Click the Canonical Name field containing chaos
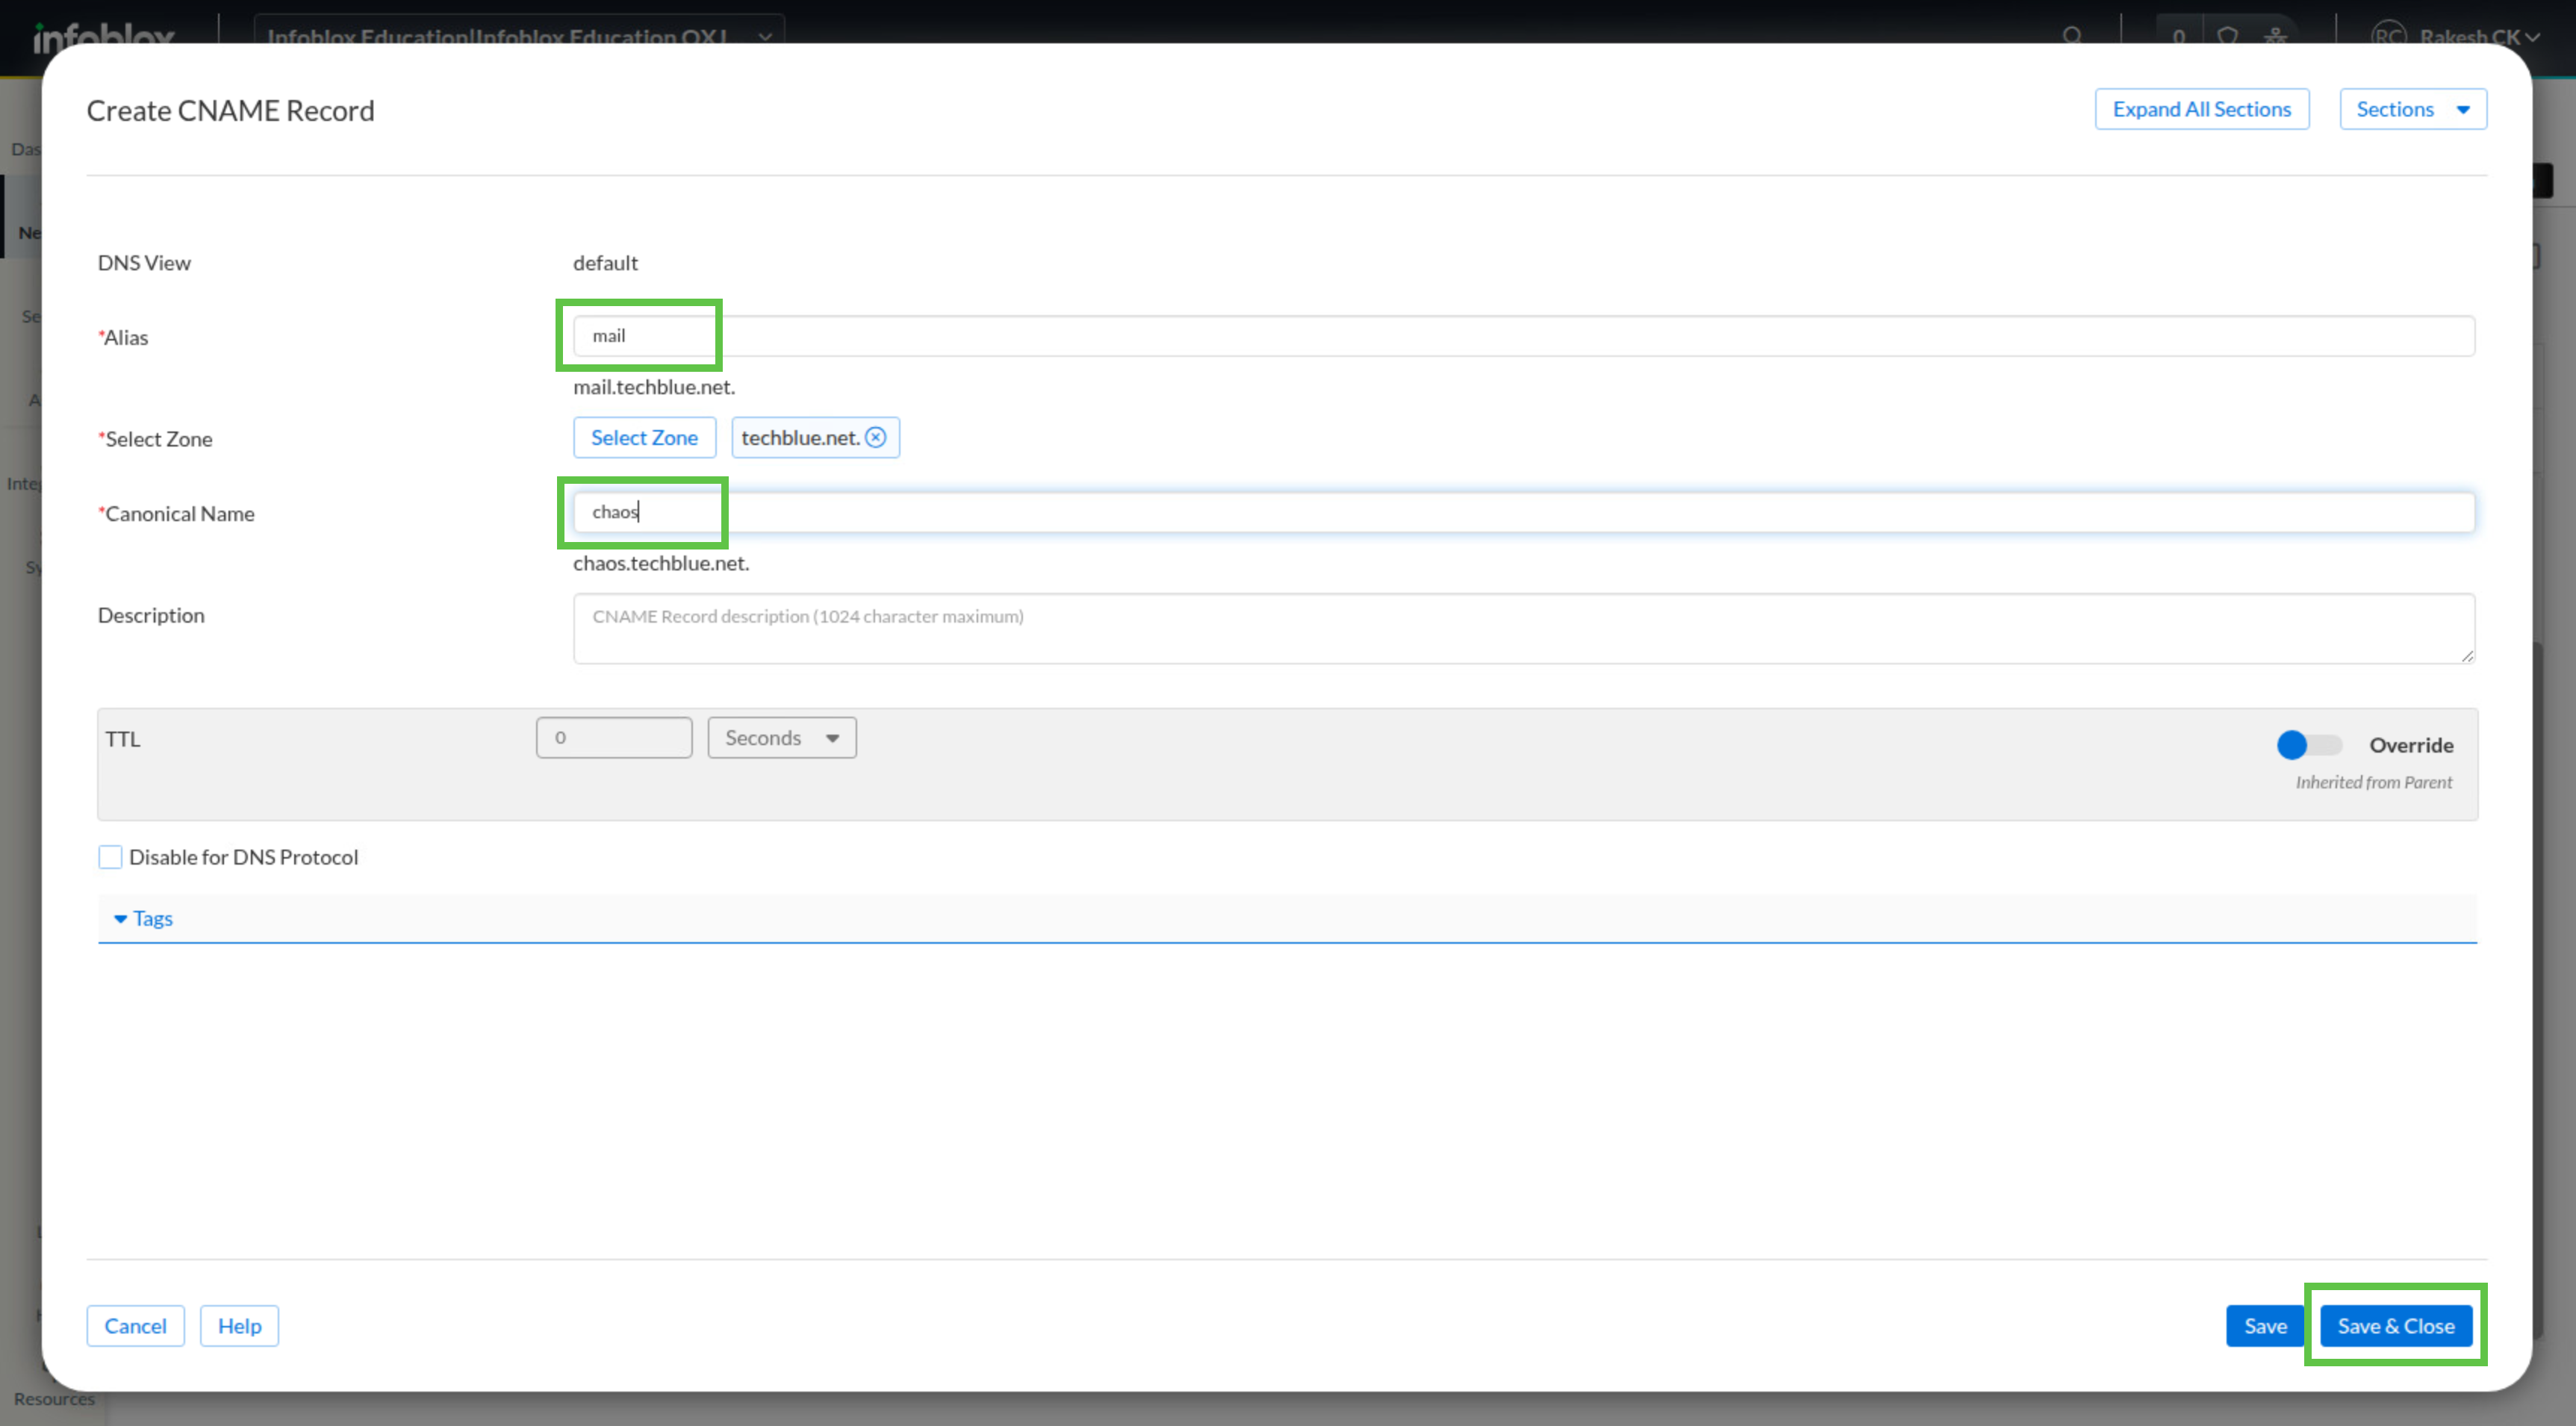 1523,512
